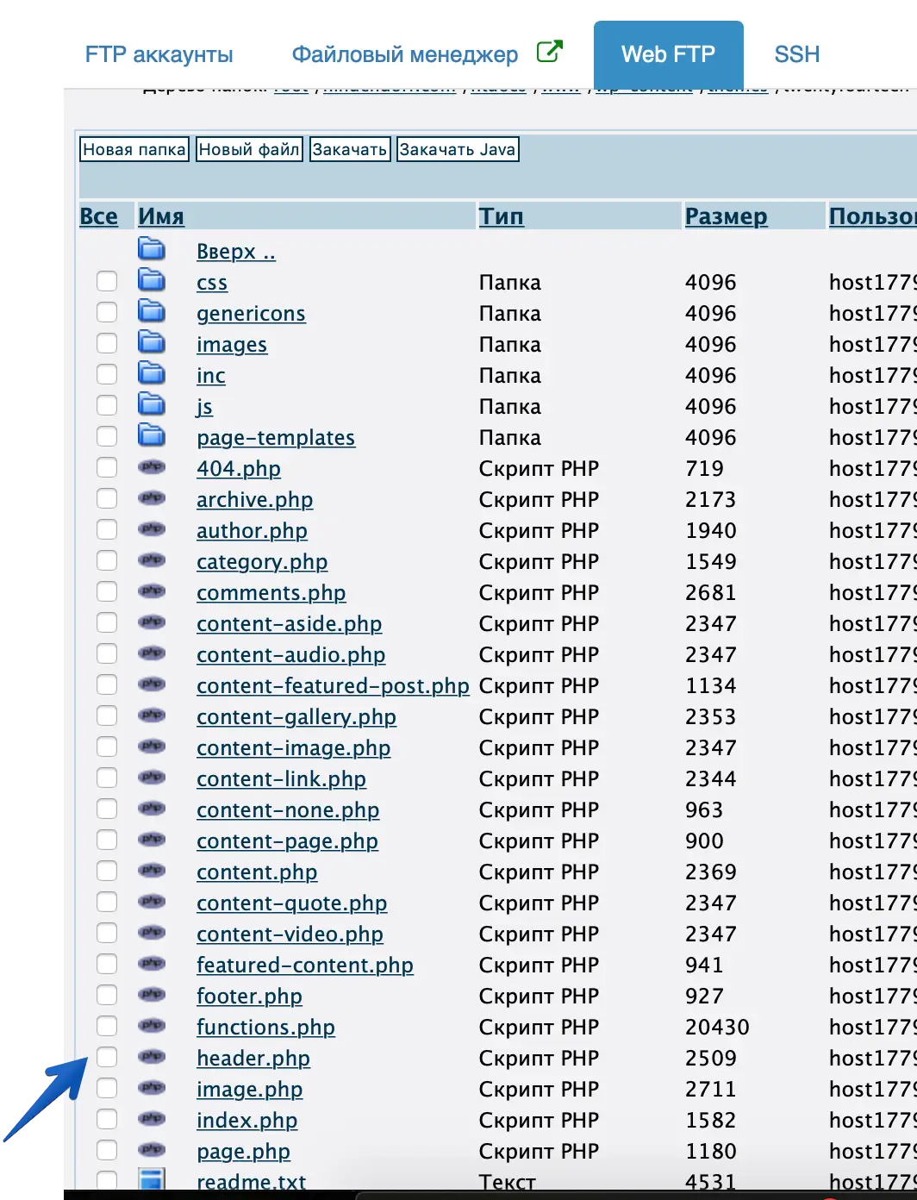Image resolution: width=917 pixels, height=1200 pixels.
Task: Click the page-templates folder icon
Action: (x=152, y=435)
